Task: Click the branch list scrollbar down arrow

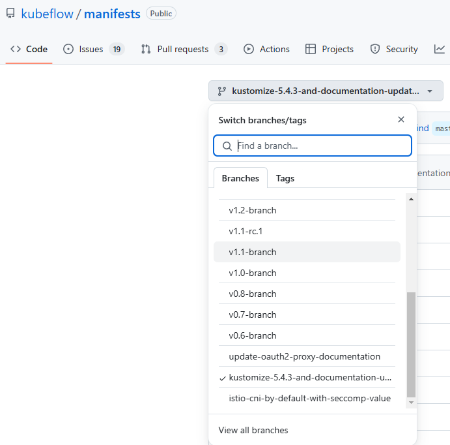Action: (411, 403)
